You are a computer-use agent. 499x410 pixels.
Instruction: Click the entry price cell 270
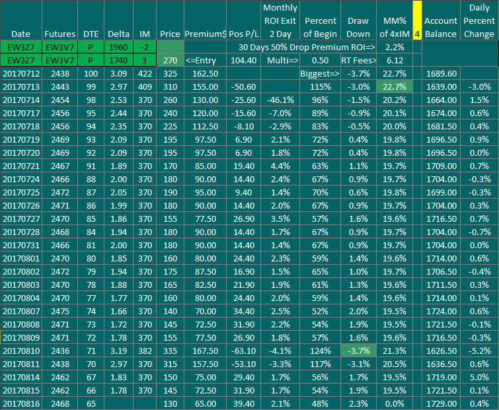pos(170,60)
